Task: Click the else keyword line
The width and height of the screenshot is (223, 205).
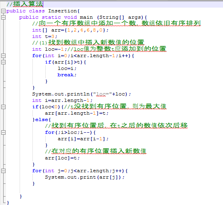Action: point(41,119)
